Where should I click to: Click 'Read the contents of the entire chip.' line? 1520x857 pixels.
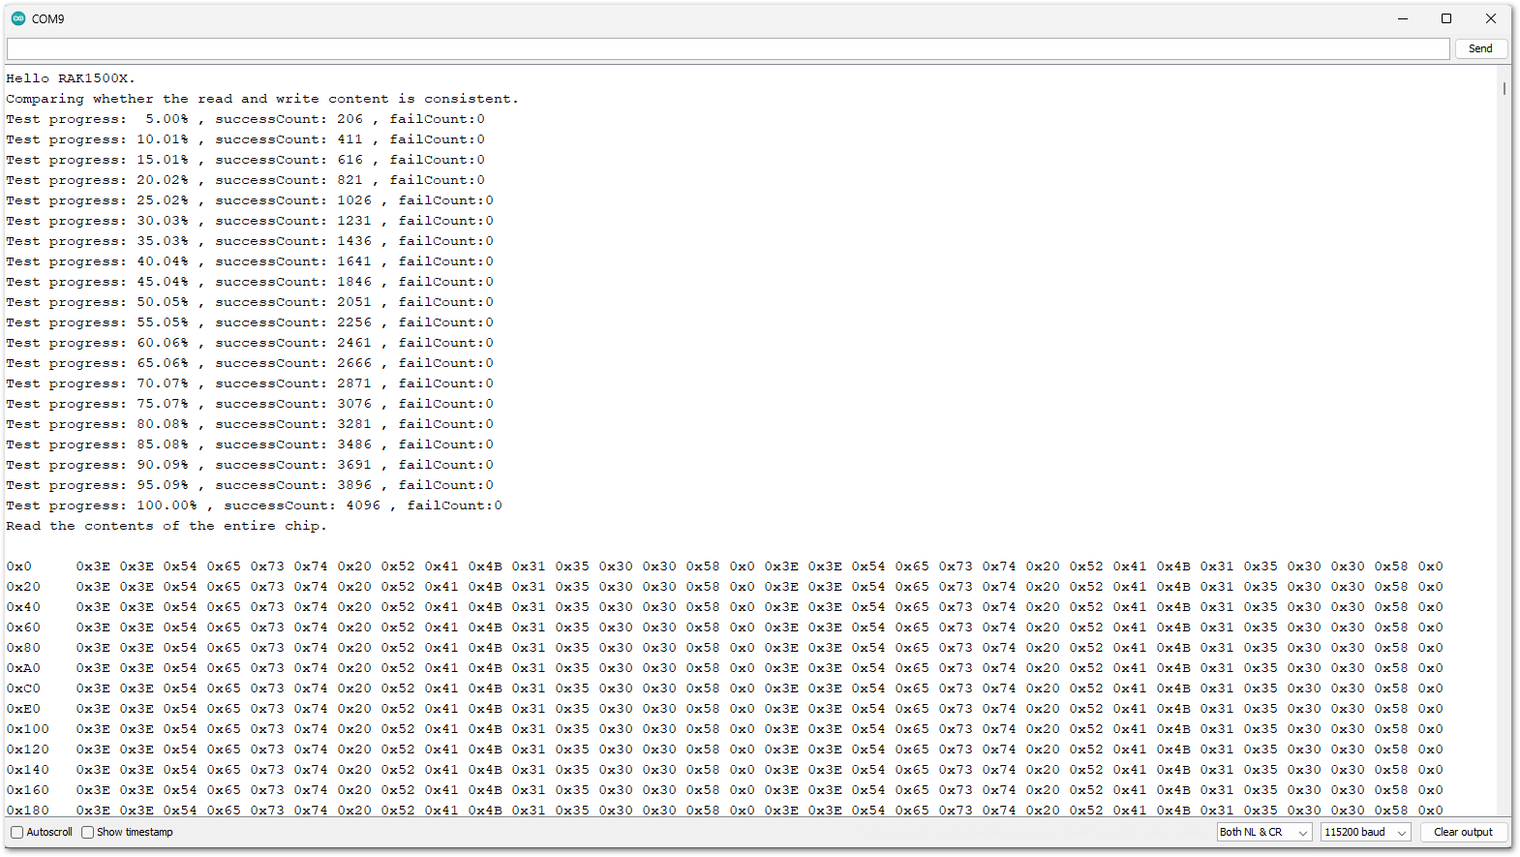pyautogui.click(x=167, y=526)
